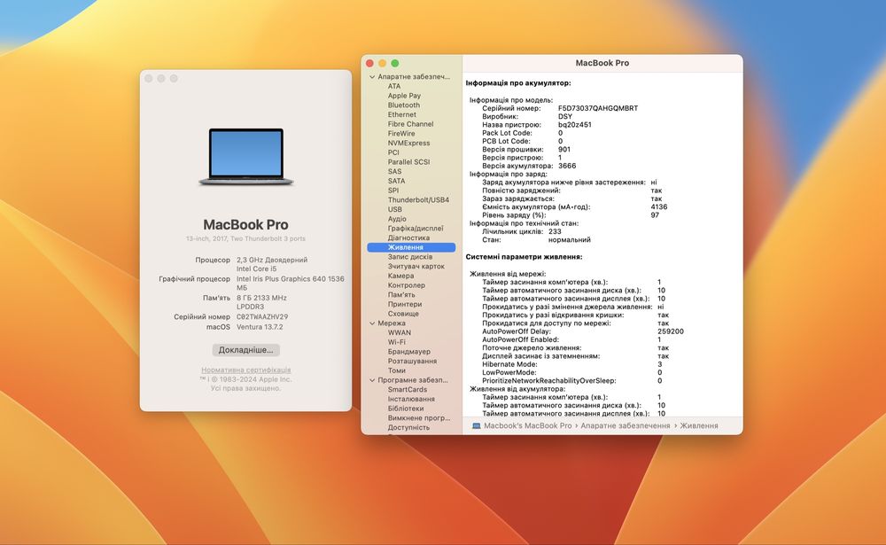Select Зчитувач карток in the sidebar

tap(416, 266)
